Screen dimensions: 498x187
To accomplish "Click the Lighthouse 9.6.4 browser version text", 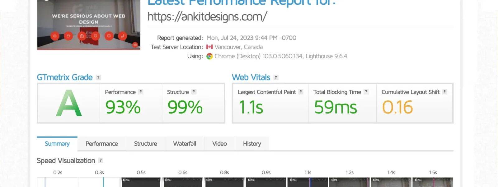I will click(327, 56).
